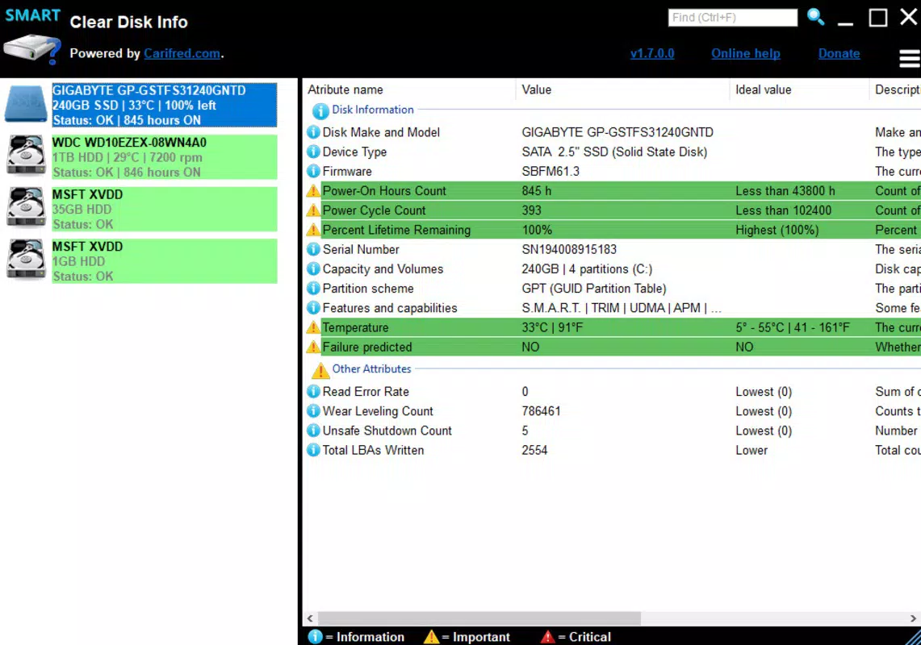The height and width of the screenshot is (645, 921).
Task: Click warning icon beside Failure predicted
Action: pyautogui.click(x=314, y=347)
